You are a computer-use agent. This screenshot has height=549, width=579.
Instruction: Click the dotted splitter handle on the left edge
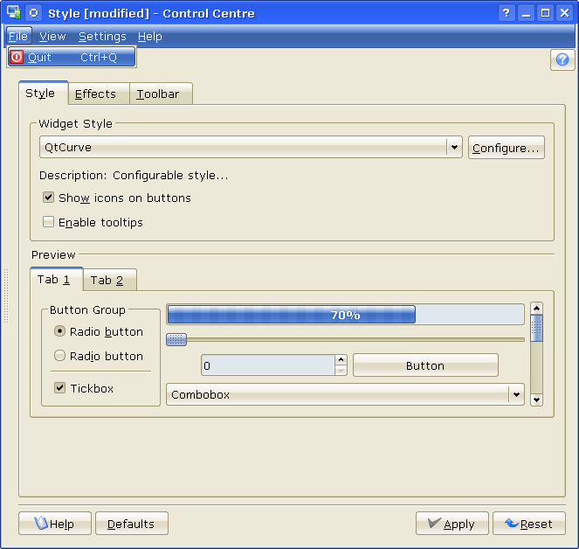point(6,295)
